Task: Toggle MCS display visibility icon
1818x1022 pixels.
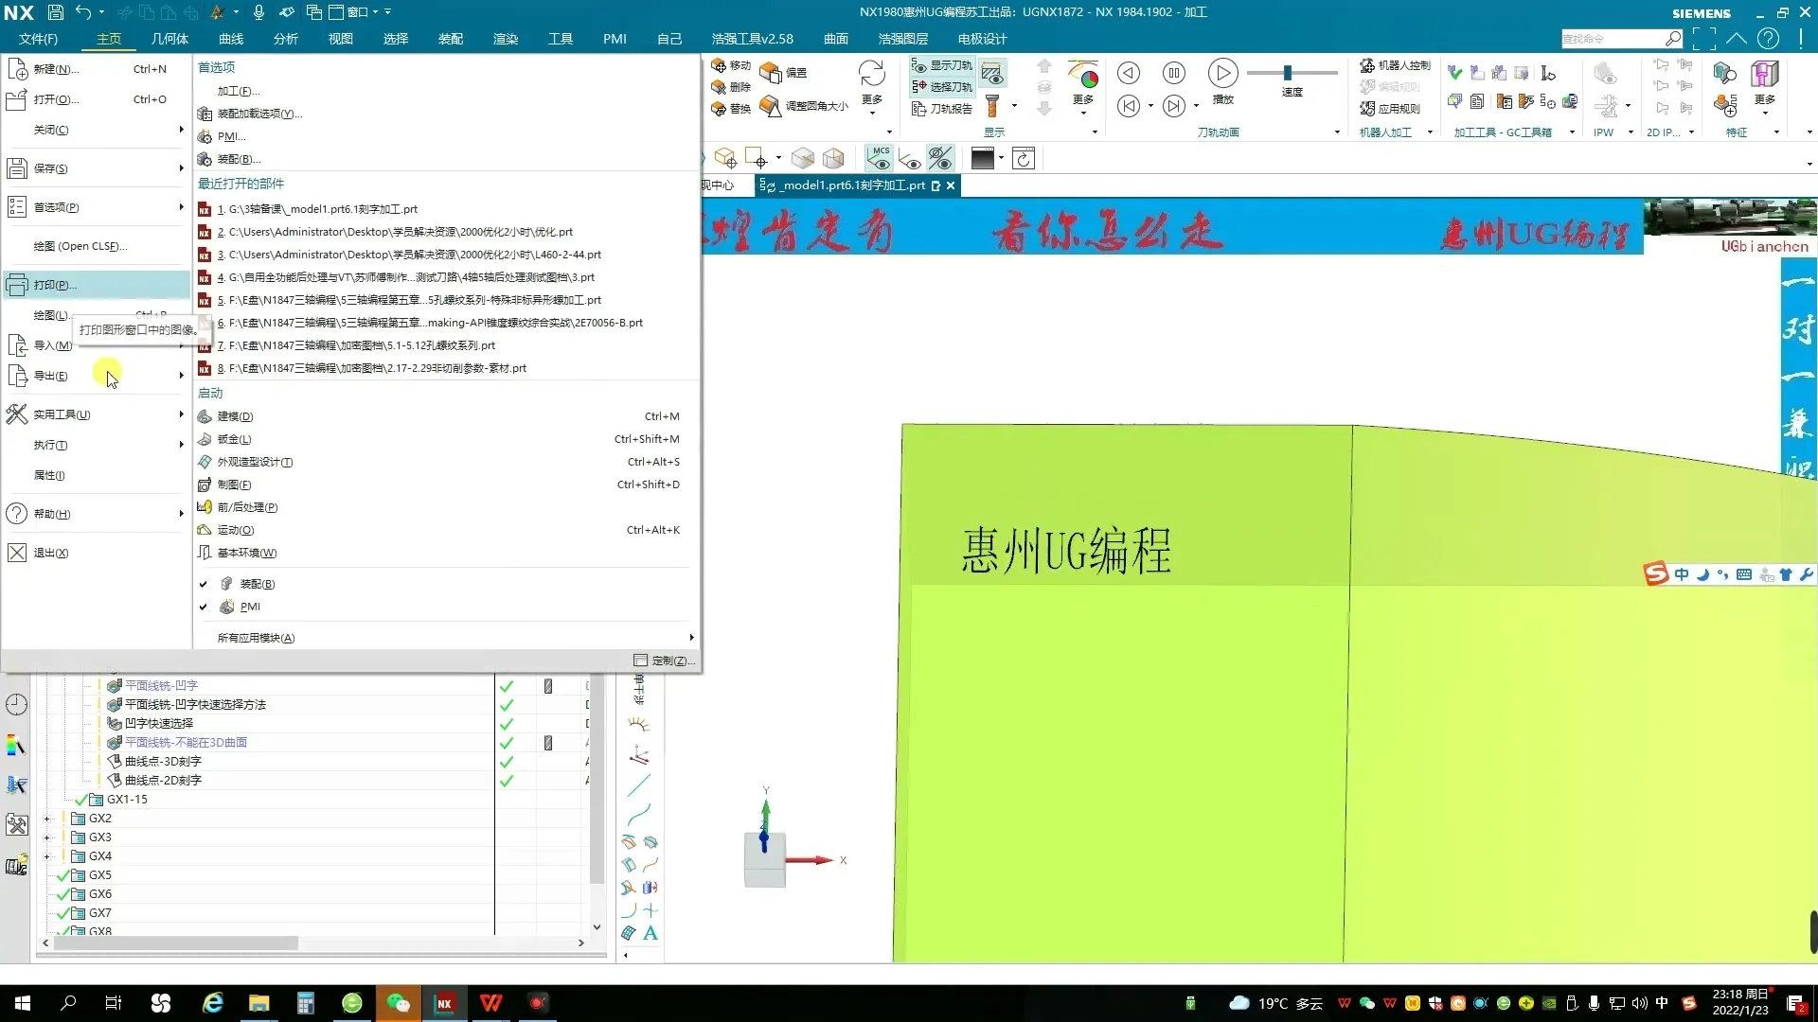Action: [x=879, y=158]
